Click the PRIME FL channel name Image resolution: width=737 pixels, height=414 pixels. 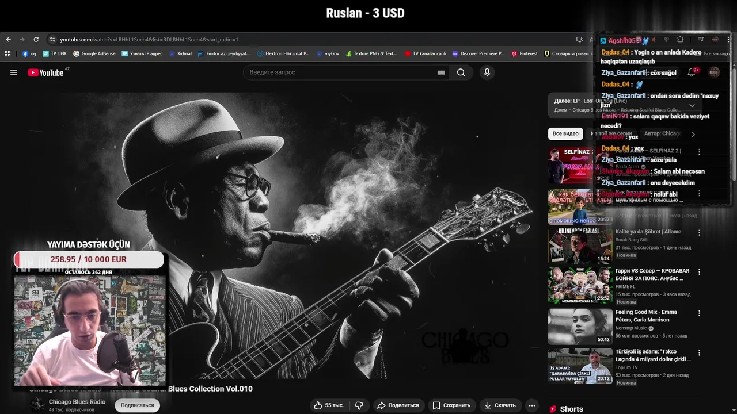(x=625, y=286)
